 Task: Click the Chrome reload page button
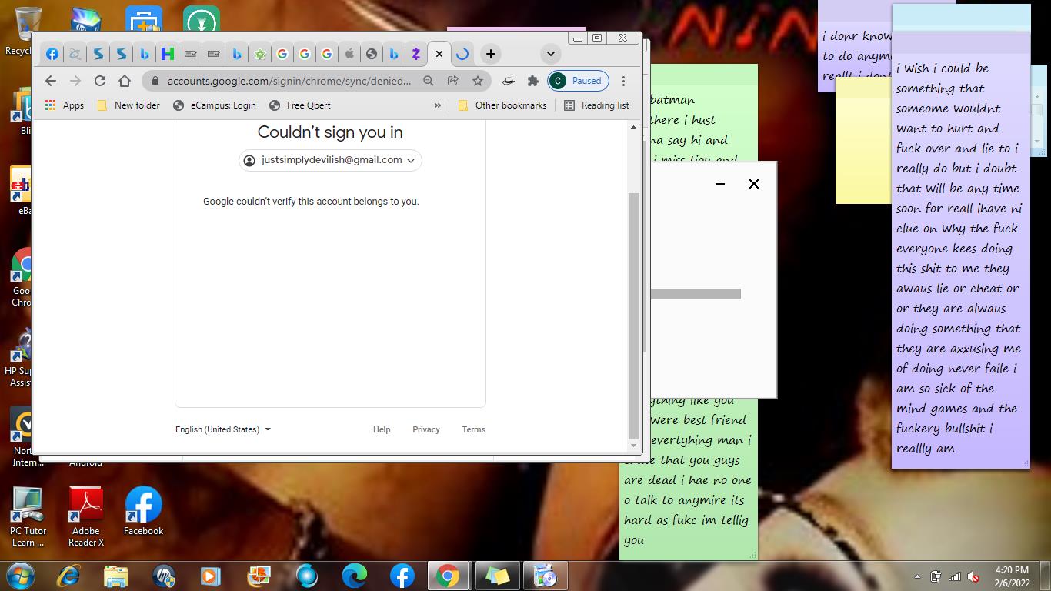tap(100, 81)
